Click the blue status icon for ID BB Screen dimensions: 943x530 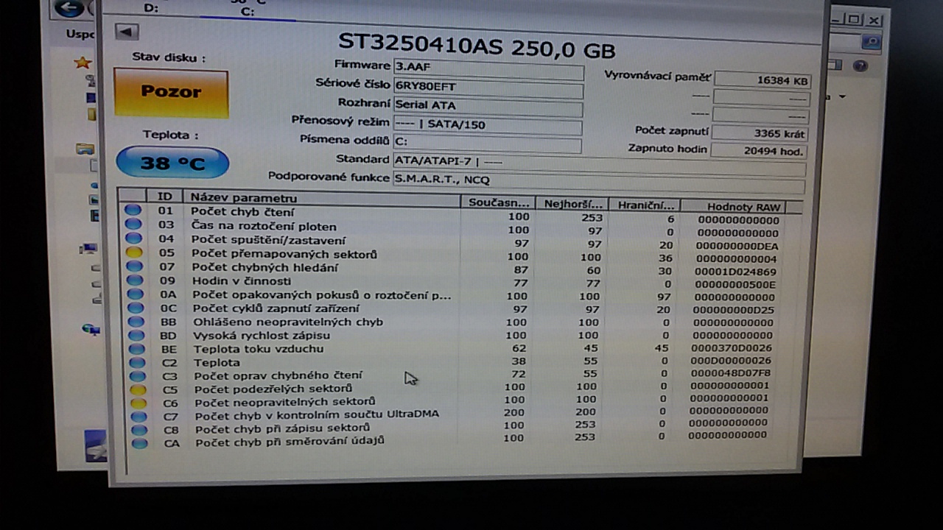tap(136, 322)
